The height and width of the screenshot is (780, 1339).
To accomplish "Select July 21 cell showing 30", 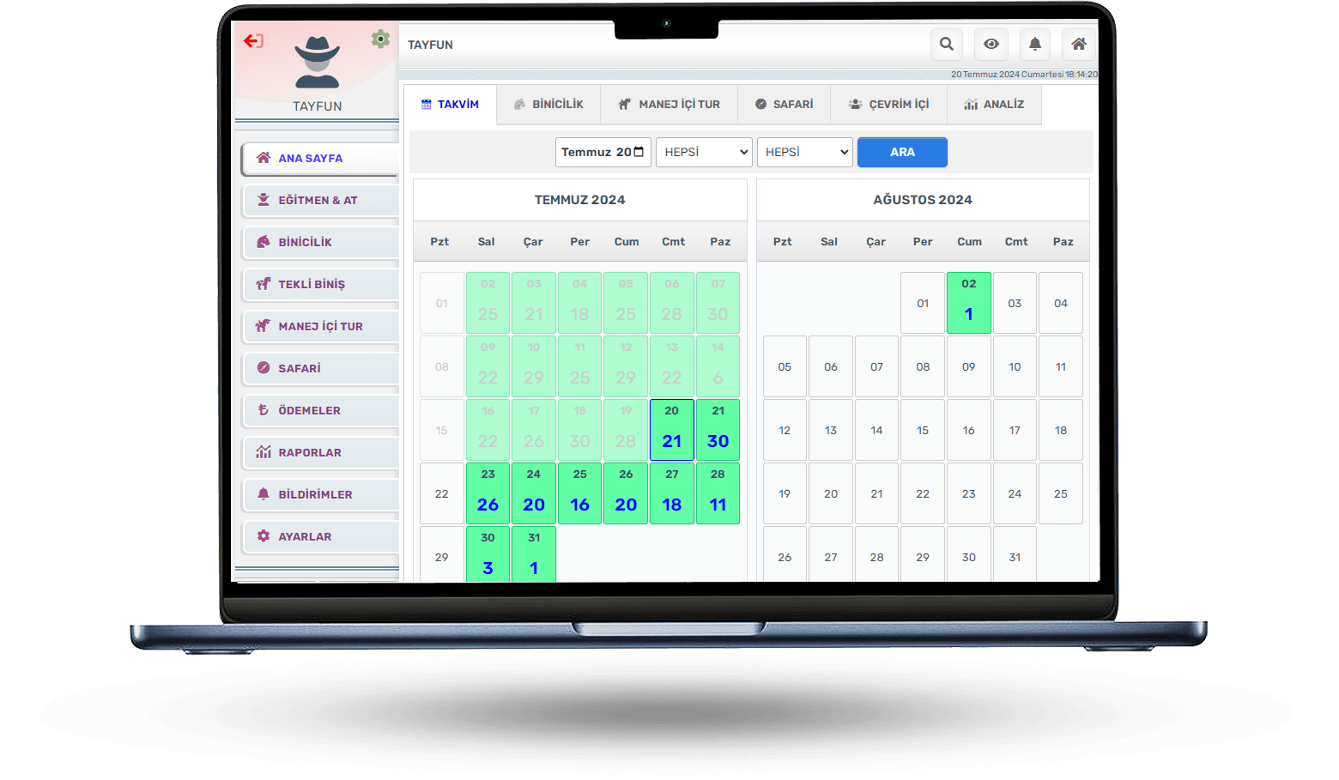I will click(x=718, y=430).
